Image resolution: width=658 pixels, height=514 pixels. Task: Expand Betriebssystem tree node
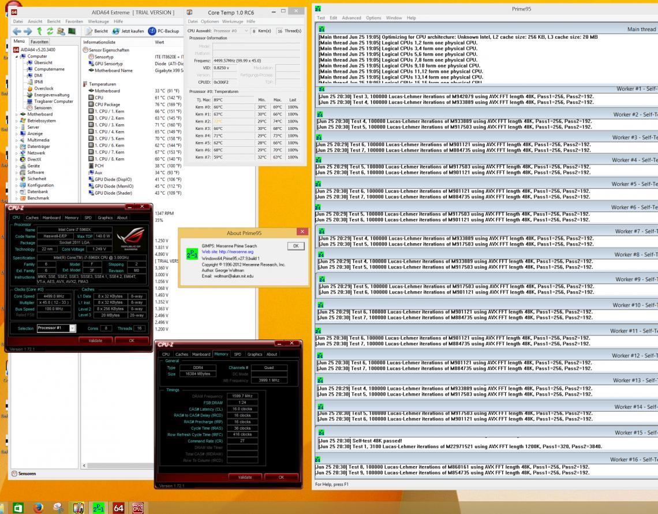[17, 121]
